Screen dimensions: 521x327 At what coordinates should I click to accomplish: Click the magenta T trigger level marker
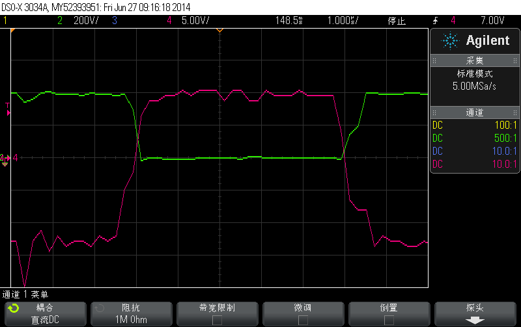pos(8,109)
